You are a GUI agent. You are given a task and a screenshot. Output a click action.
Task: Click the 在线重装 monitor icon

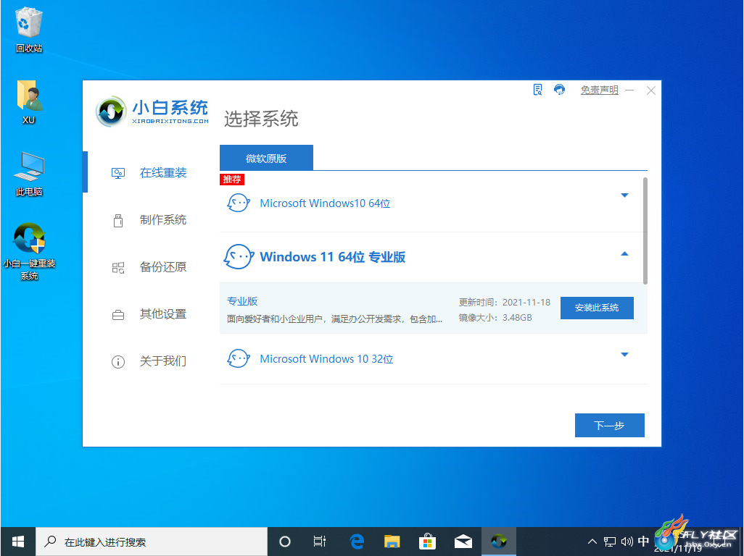pyautogui.click(x=118, y=173)
